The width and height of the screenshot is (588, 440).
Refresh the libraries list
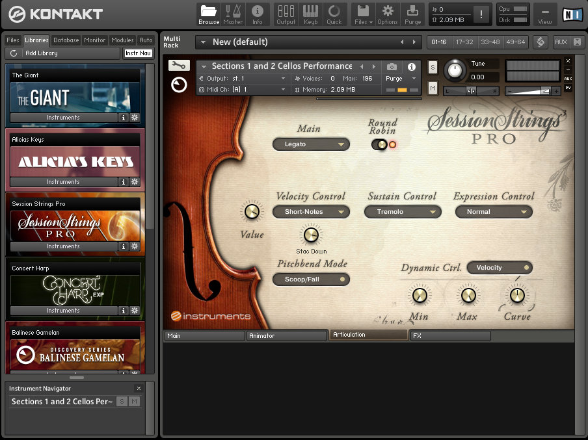14,53
